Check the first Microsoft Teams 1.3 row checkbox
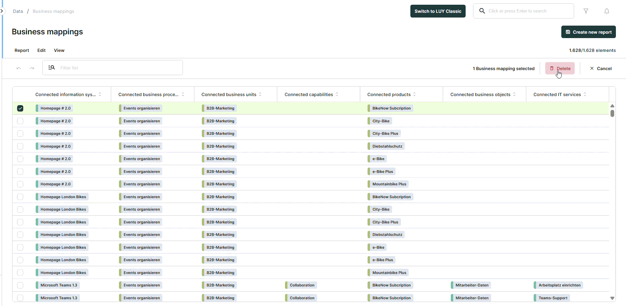 coord(20,285)
